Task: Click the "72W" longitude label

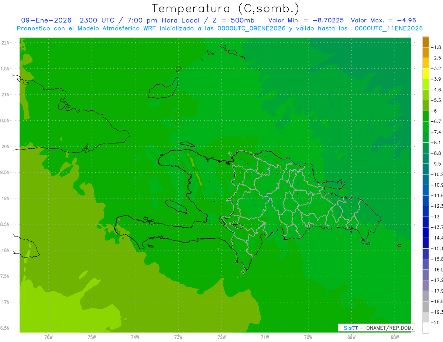Action: coord(221,337)
